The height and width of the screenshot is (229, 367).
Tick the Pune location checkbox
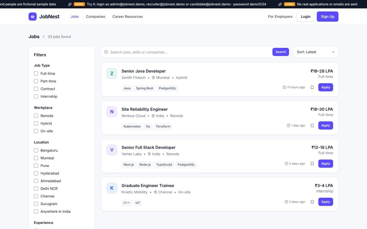pyautogui.click(x=36, y=166)
